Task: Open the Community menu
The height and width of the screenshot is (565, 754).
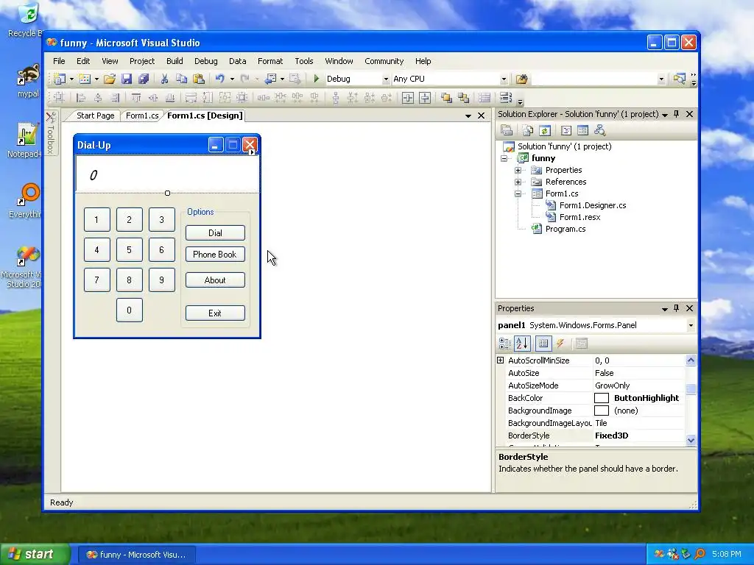Action: coord(384,61)
